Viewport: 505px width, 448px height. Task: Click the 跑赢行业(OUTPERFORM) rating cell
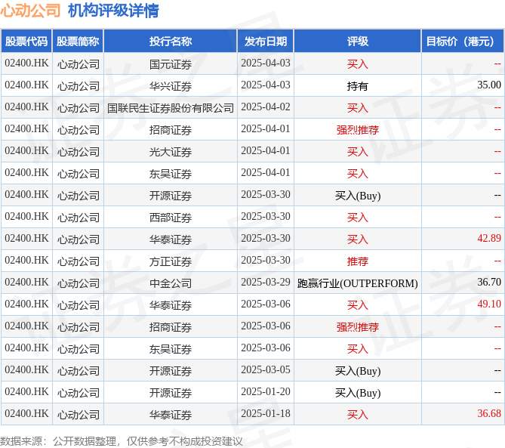358,283
